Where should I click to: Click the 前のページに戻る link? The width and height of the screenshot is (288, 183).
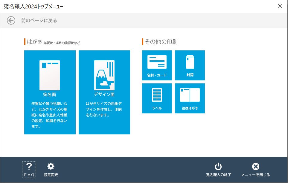[38, 21]
